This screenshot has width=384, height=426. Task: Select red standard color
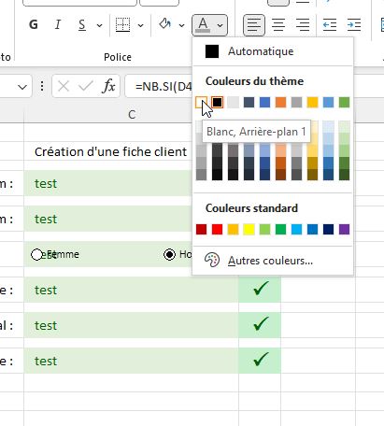pyautogui.click(x=217, y=229)
